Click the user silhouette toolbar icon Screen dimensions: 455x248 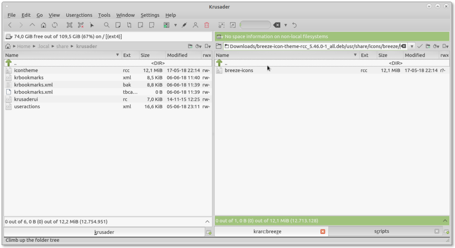pyautogui.click(x=196, y=25)
